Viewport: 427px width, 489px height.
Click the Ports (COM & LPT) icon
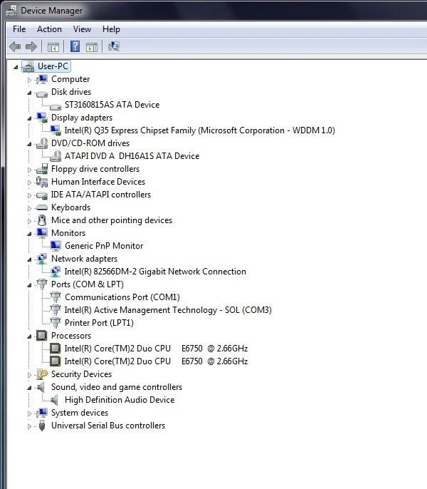[42, 284]
